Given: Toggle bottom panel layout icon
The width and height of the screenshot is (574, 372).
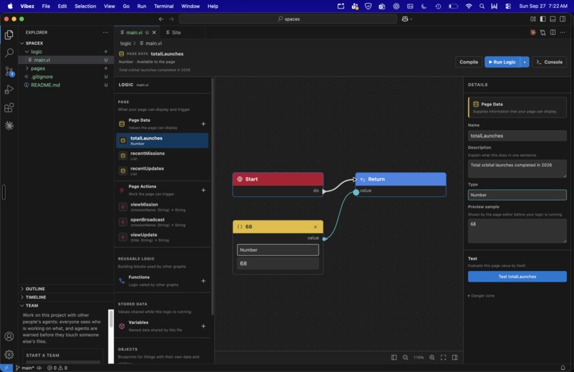Looking at the screenshot, I should pos(553,19).
